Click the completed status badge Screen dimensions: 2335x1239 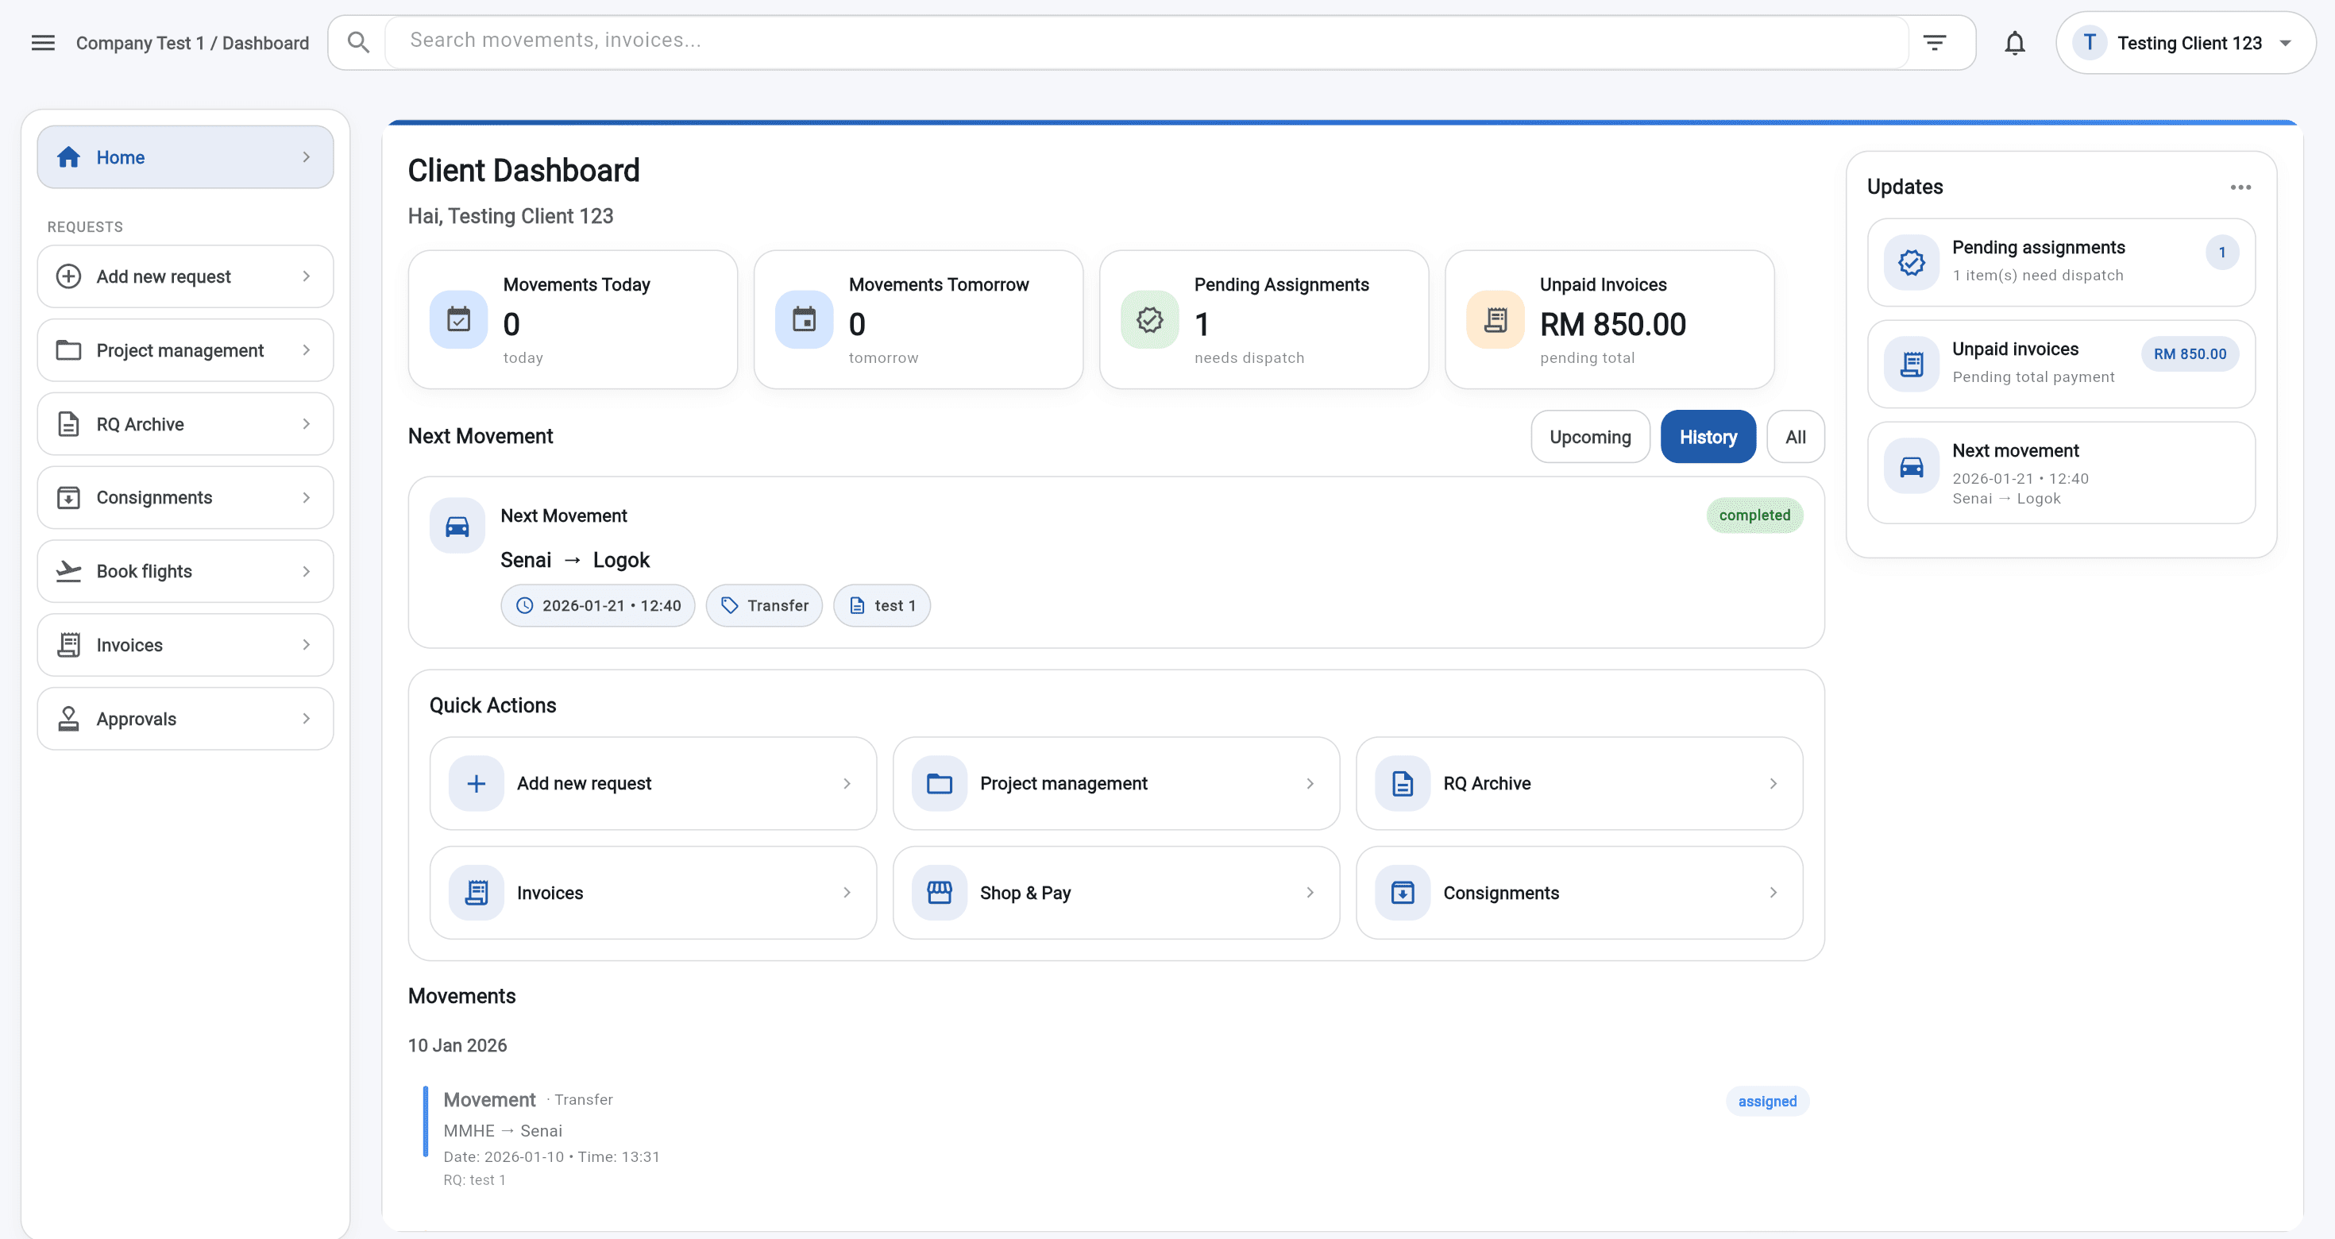(x=1754, y=515)
